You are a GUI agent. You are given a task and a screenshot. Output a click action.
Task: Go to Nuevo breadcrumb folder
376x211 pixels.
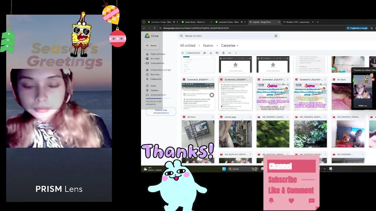[208, 45]
